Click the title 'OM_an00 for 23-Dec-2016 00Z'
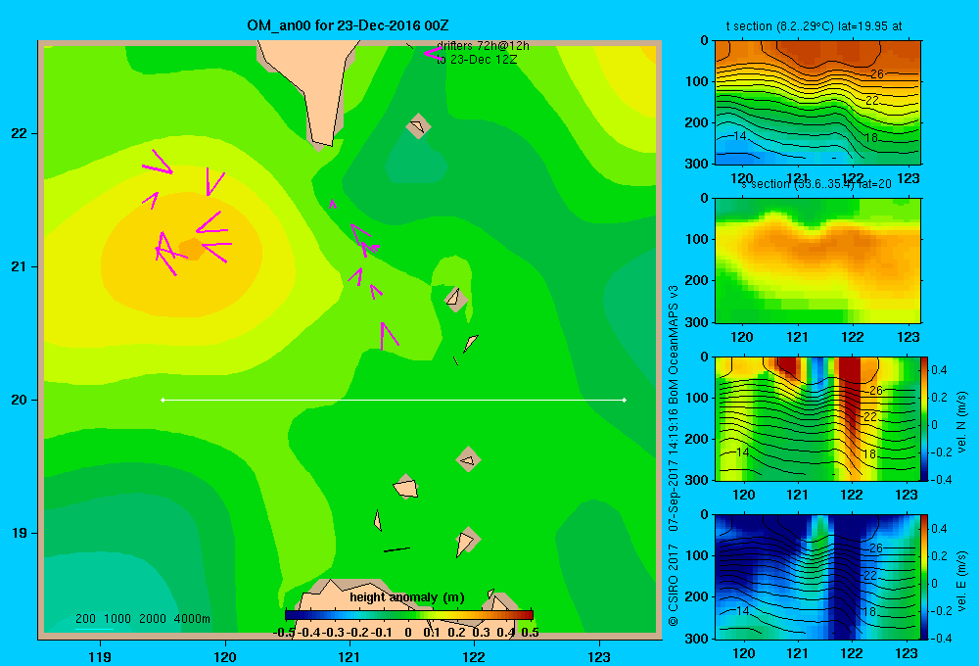 tap(348, 25)
